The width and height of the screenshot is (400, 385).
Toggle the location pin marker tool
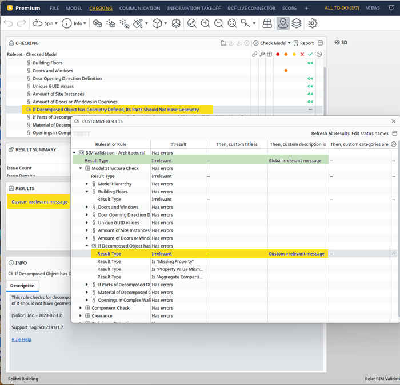pyautogui.click(x=283, y=23)
